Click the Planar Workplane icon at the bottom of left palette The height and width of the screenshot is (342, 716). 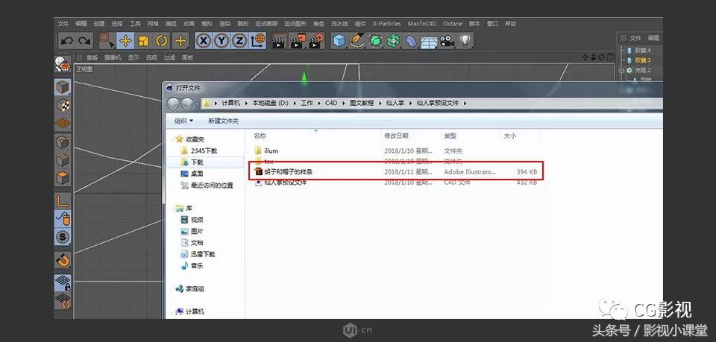click(63, 301)
